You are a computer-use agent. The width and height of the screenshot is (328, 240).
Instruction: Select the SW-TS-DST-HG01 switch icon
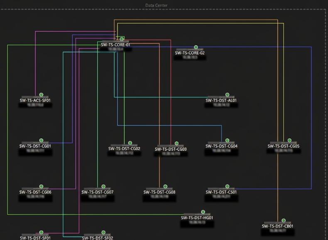pyautogui.click(x=197, y=215)
